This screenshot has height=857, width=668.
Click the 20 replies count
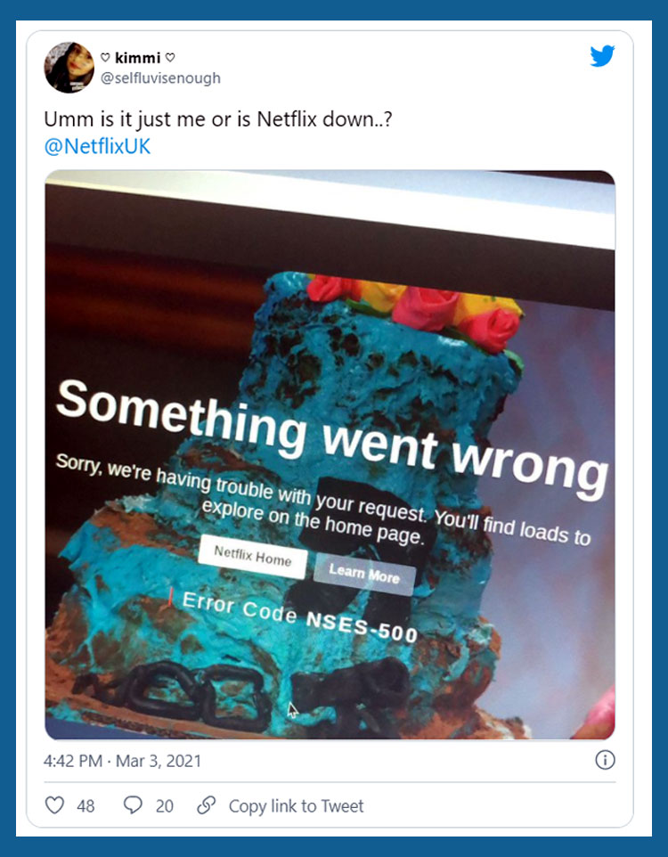pyautogui.click(x=165, y=806)
